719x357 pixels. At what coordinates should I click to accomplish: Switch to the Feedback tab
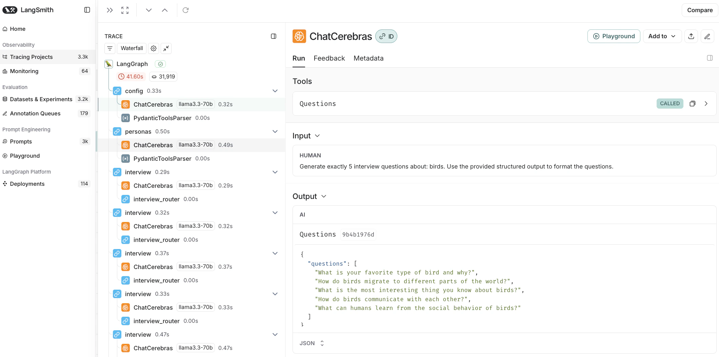pos(329,58)
